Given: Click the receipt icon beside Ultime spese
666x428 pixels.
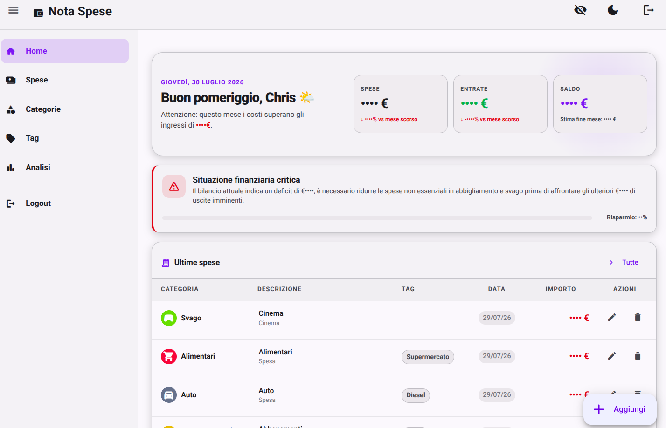Looking at the screenshot, I should [x=165, y=263].
